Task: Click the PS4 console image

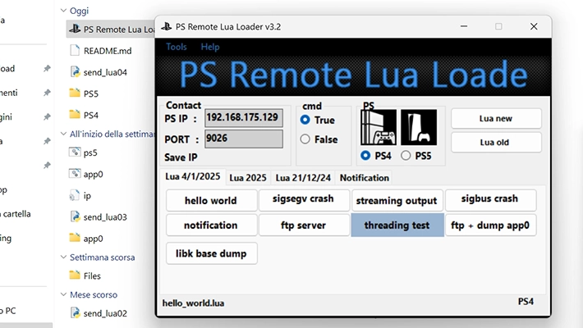Action: click(379, 127)
